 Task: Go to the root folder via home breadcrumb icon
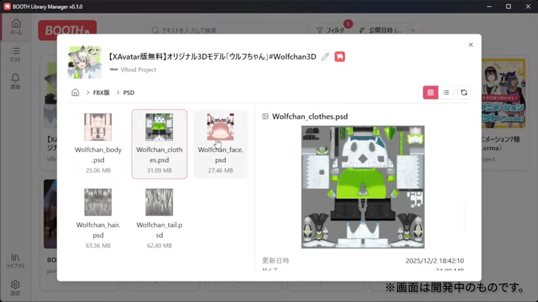coord(76,92)
